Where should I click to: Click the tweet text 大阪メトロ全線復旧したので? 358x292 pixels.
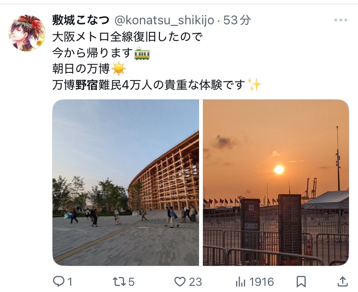click(x=127, y=37)
